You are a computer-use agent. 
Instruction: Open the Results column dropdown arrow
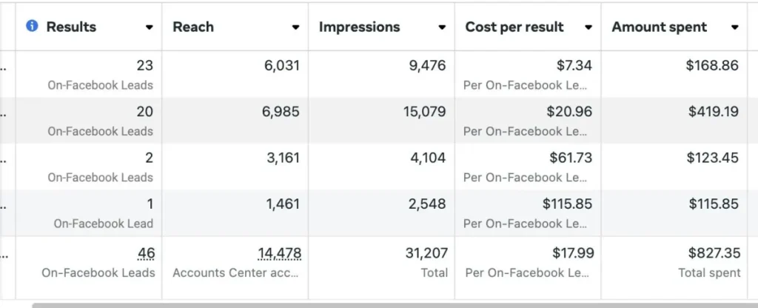(150, 27)
